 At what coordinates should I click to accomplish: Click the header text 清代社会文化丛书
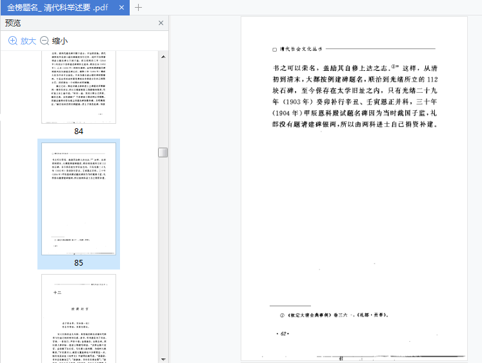pyautogui.click(x=301, y=49)
